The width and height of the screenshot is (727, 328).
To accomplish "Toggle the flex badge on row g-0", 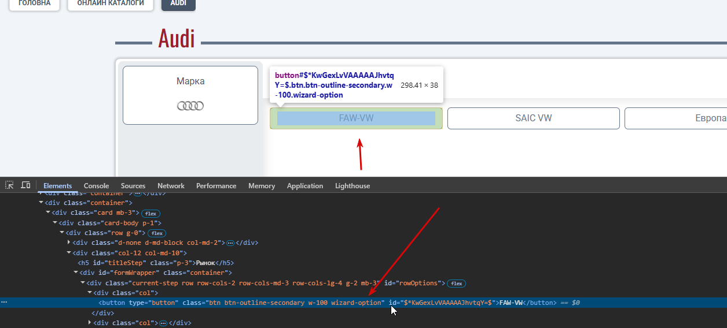I will coord(157,233).
